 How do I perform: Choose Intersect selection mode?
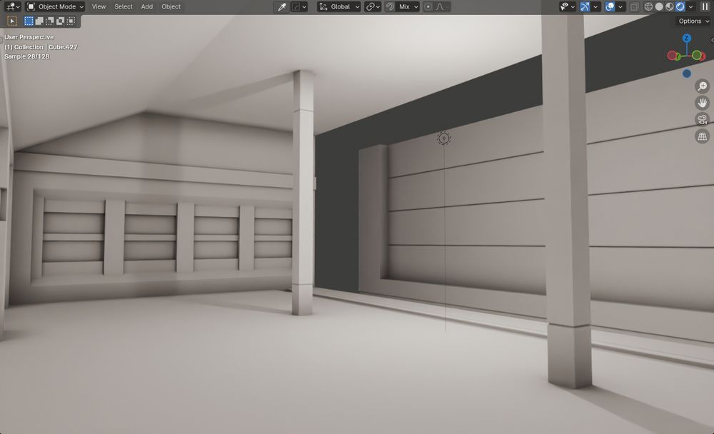71,21
